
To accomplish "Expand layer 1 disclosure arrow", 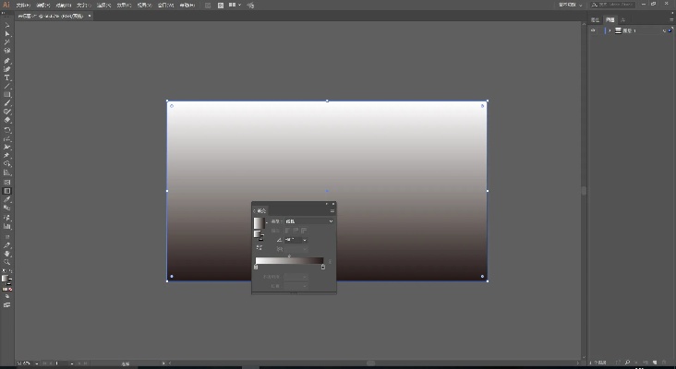I will 610,30.
